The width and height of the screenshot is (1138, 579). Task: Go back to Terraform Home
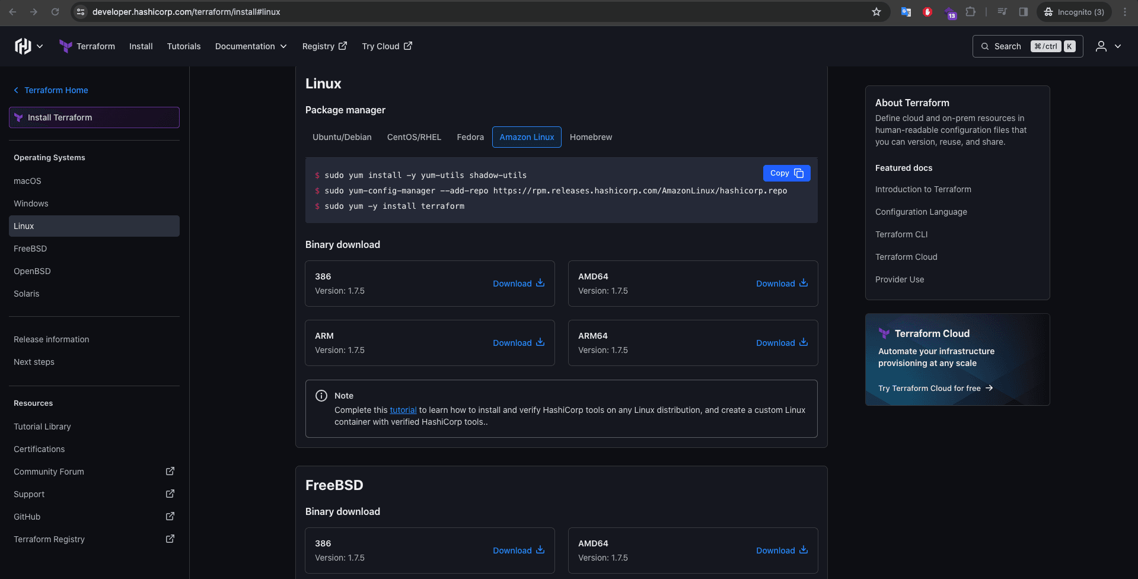pyautogui.click(x=51, y=90)
